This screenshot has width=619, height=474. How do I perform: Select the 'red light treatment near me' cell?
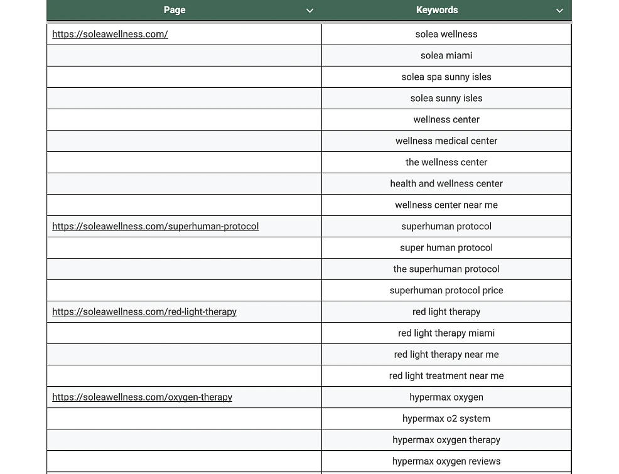(x=446, y=375)
